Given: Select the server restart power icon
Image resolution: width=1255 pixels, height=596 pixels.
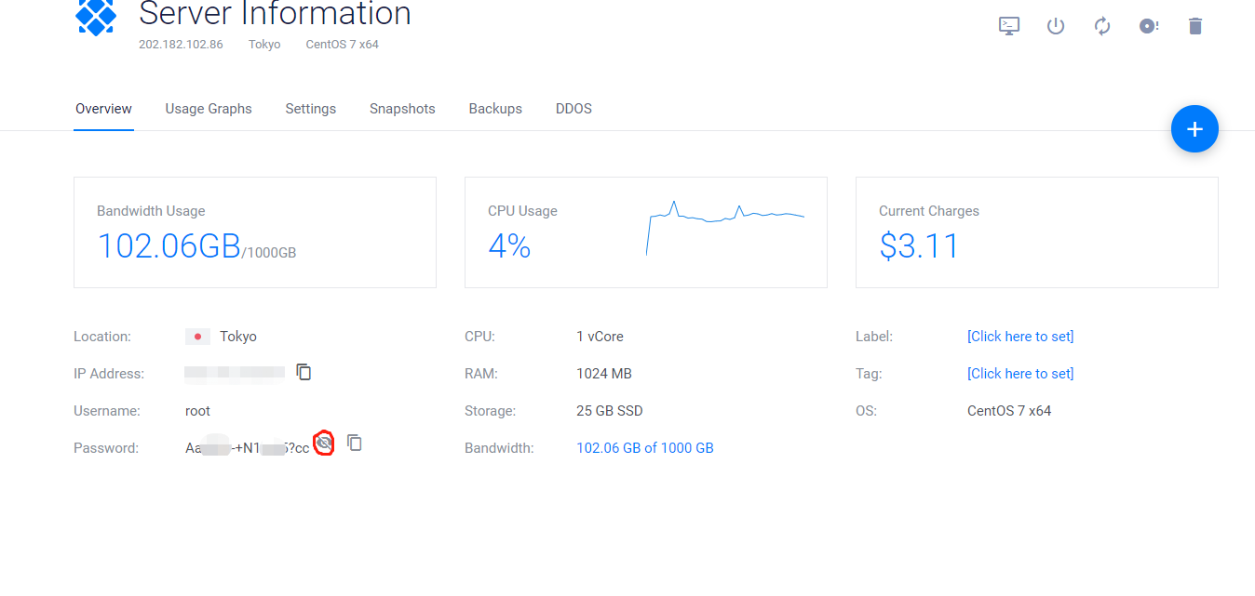Looking at the screenshot, I should point(1055,25).
